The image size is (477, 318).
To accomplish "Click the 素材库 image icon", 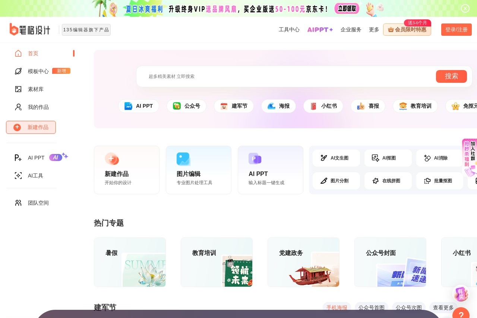I will click(x=18, y=89).
